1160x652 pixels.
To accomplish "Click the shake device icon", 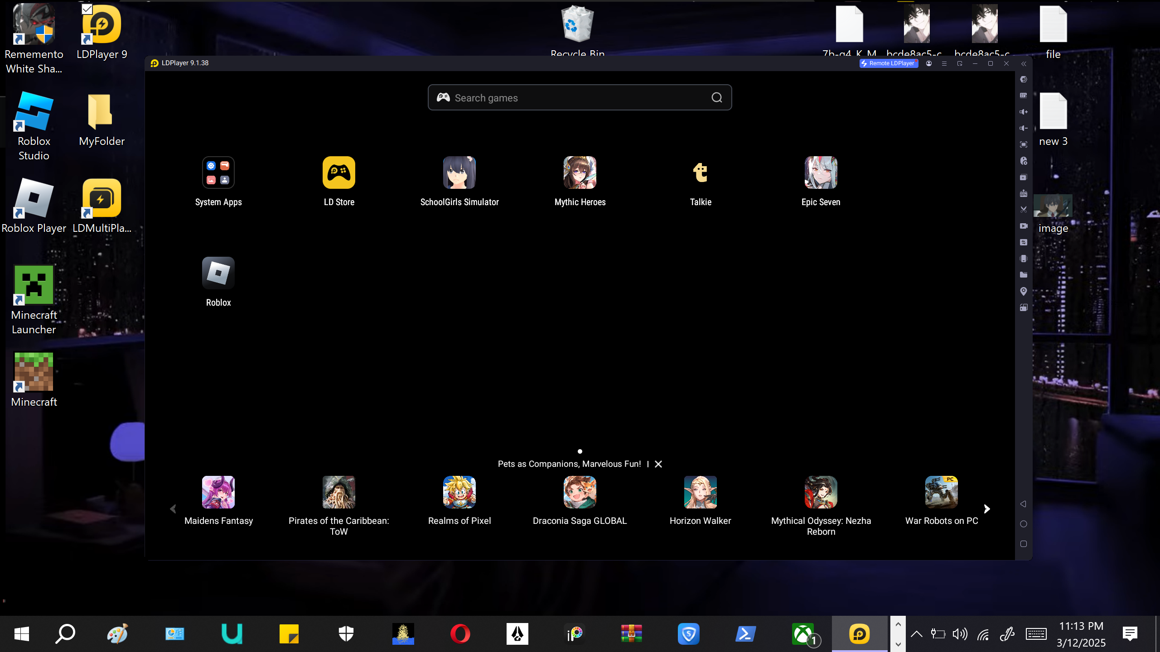I will 1023,259.
